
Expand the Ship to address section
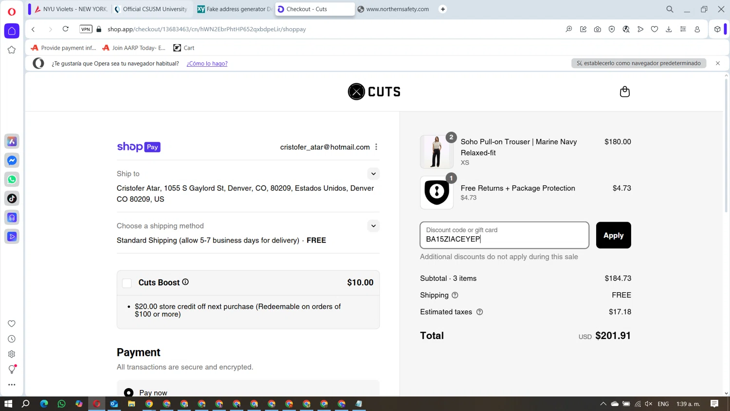pyautogui.click(x=373, y=174)
